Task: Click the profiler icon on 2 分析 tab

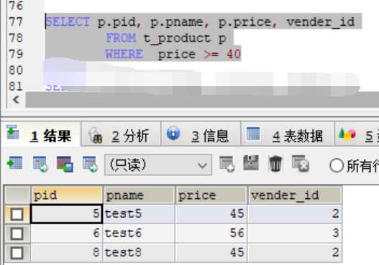Action: click(x=96, y=135)
